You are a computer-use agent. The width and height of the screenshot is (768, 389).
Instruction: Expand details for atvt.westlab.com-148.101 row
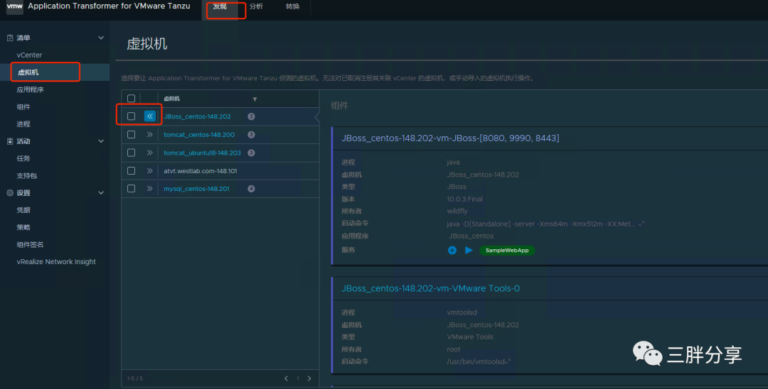(x=150, y=171)
